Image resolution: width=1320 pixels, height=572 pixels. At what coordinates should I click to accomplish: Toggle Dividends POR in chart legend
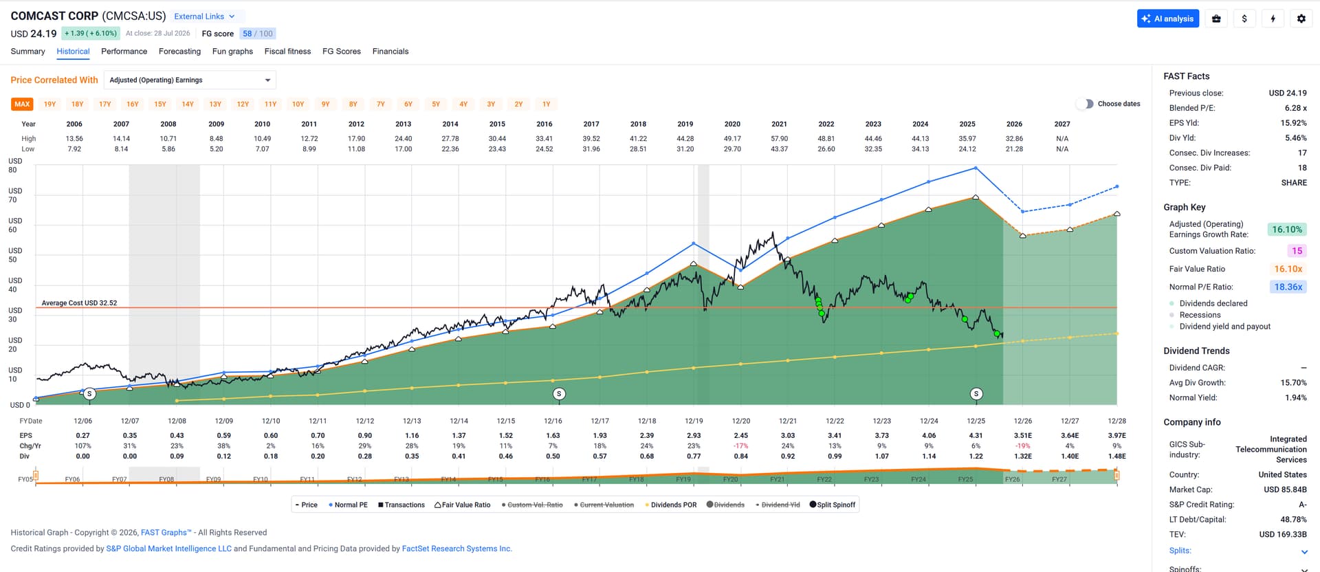670,505
